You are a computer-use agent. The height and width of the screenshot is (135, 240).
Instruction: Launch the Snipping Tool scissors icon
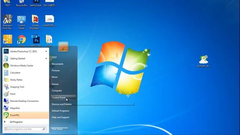coord(6,87)
